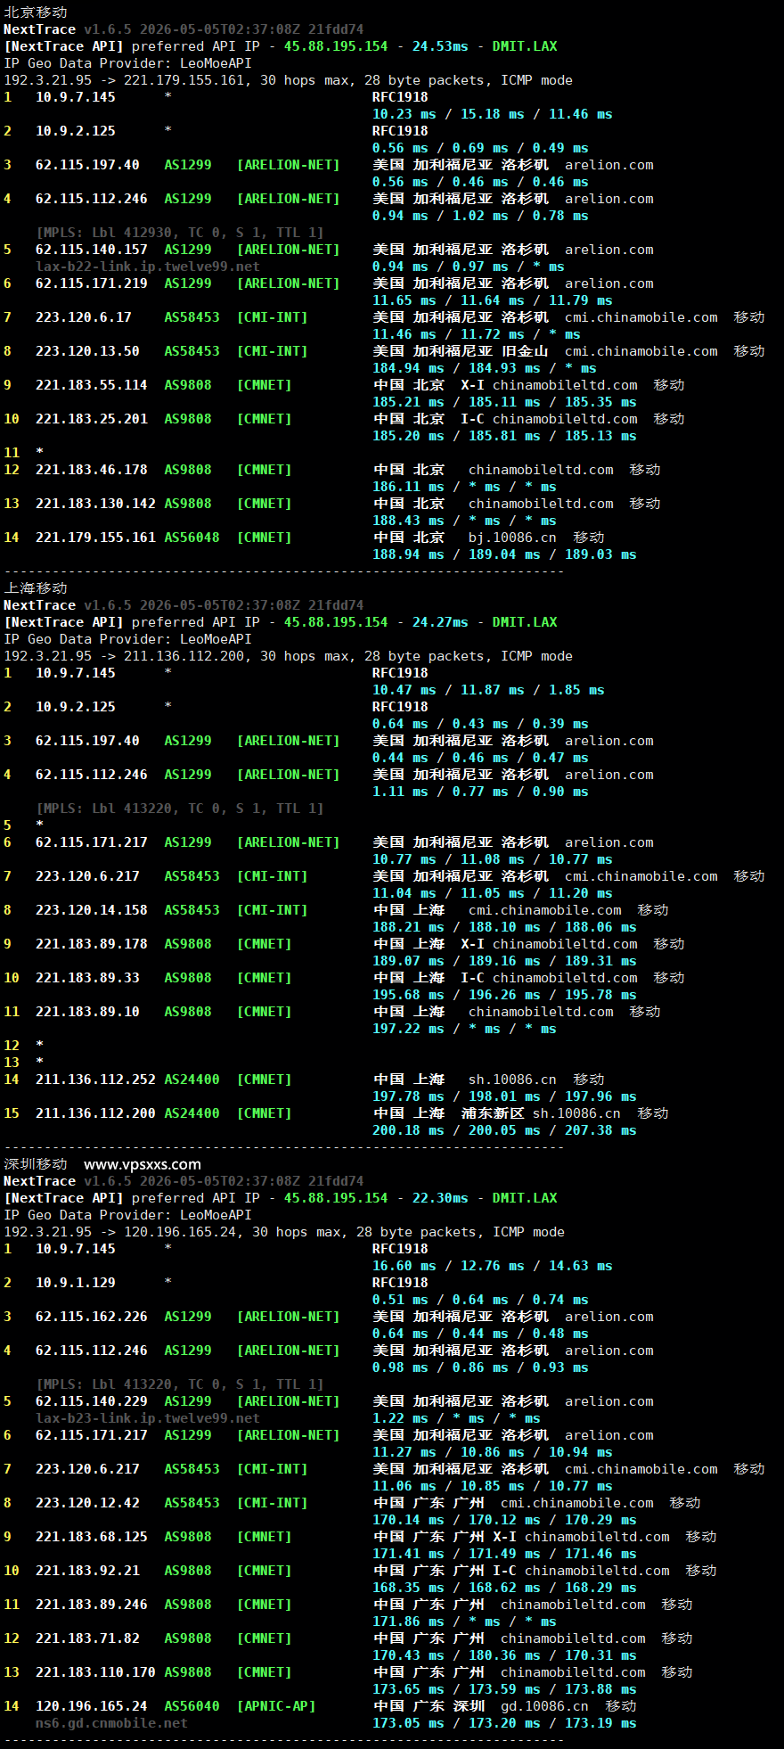This screenshot has width=784, height=1749.
Task: Click [APNIC-AP] label
Action: (x=276, y=1706)
